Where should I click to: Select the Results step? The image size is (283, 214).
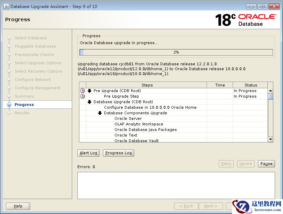pyautogui.click(x=22, y=113)
